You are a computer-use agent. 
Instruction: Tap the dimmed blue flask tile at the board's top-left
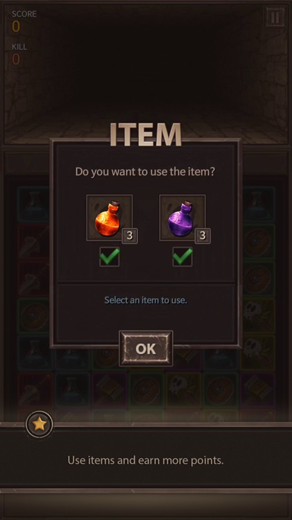(x=35, y=204)
